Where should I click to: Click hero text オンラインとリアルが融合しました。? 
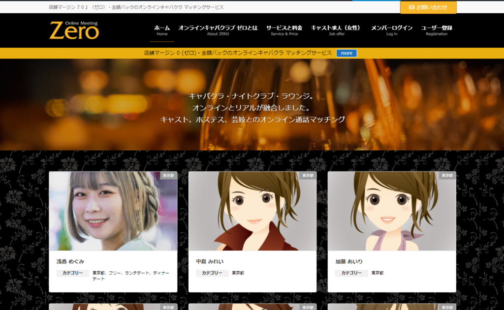tap(252, 108)
